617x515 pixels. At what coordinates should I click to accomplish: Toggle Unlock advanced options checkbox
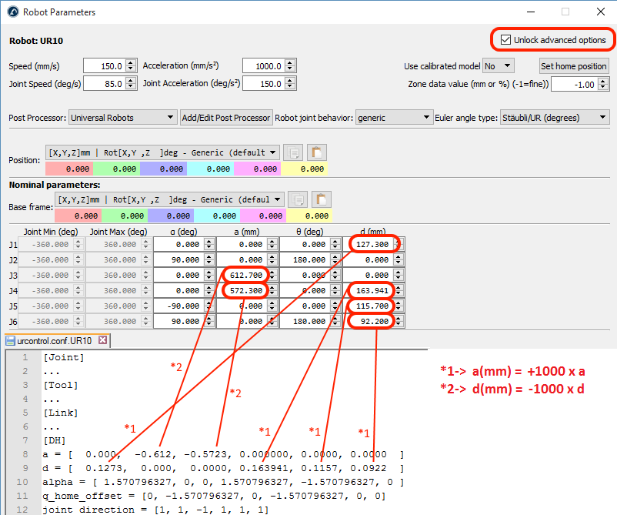point(505,40)
